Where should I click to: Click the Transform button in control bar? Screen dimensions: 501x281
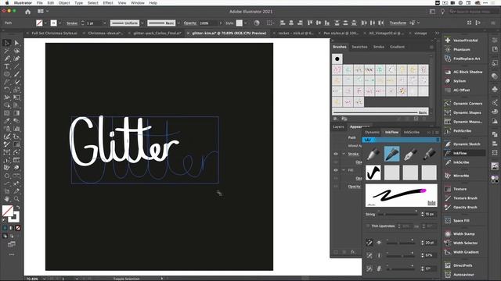coord(398,23)
